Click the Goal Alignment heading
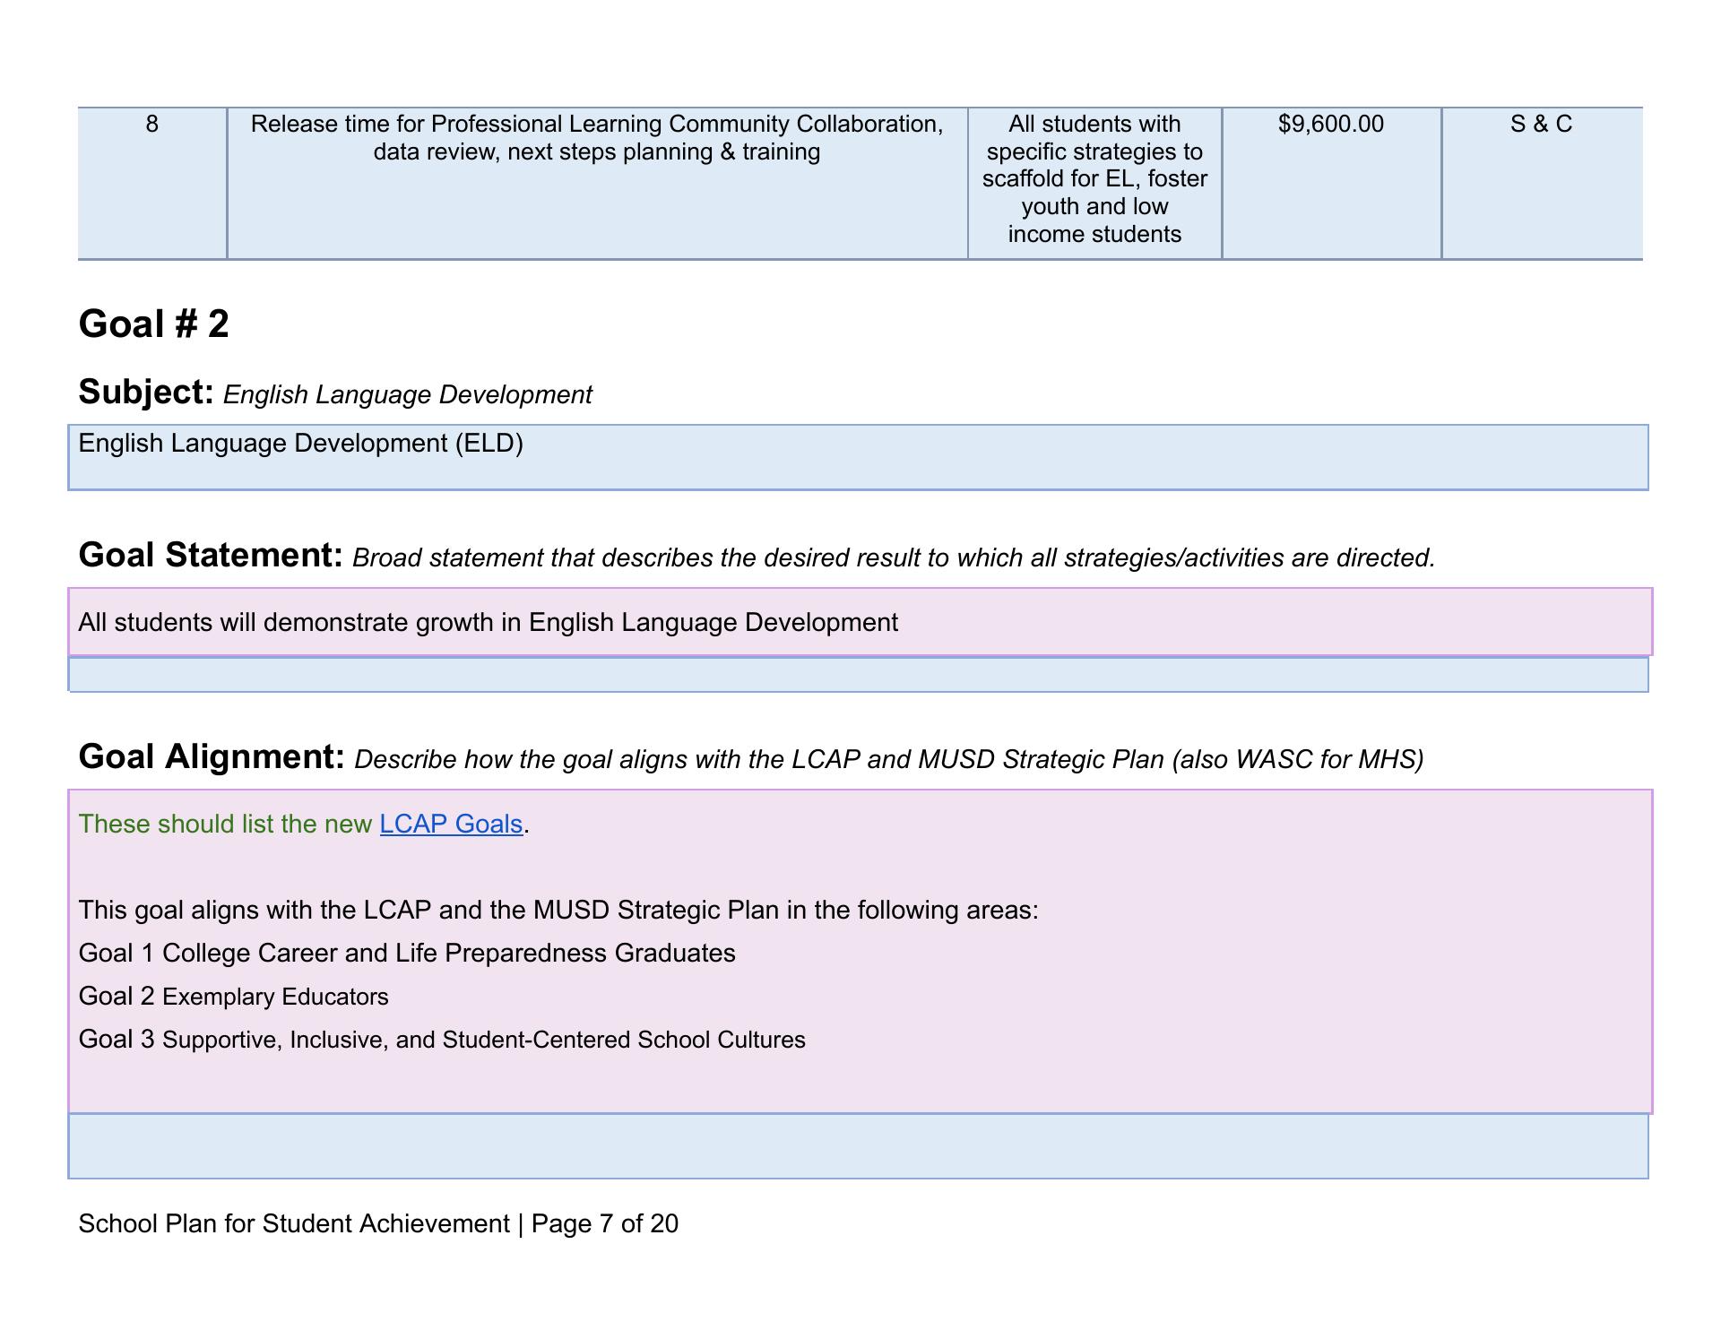The width and height of the screenshot is (1721, 1330). pyautogui.click(x=212, y=757)
